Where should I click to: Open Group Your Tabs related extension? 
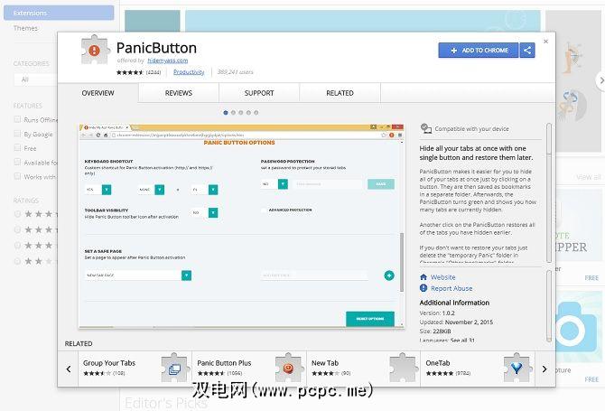(x=135, y=369)
